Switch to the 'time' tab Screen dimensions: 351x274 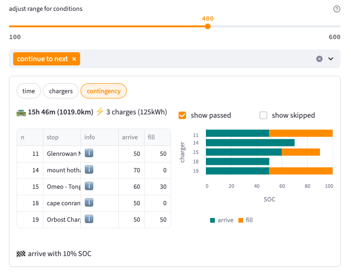[x=29, y=91]
